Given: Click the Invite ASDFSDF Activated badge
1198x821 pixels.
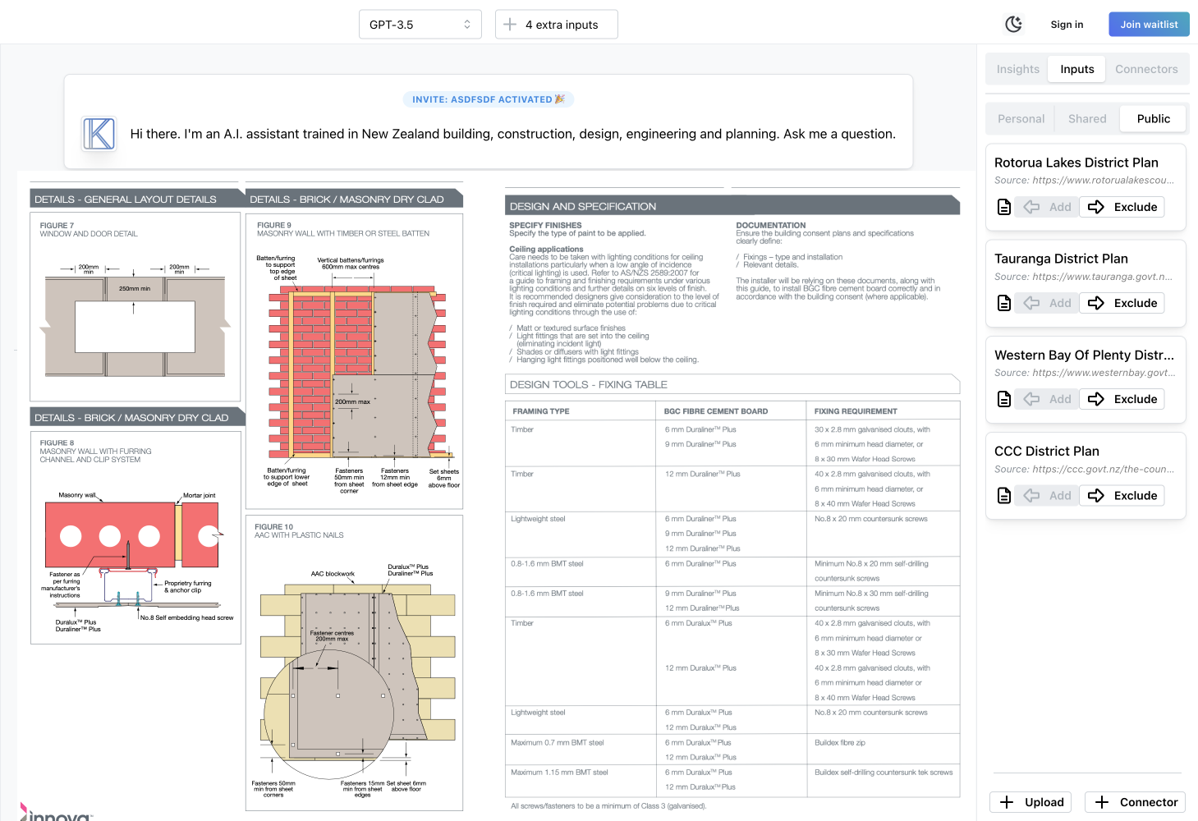Looking at the screenshot, I should (x=489, y=99).
